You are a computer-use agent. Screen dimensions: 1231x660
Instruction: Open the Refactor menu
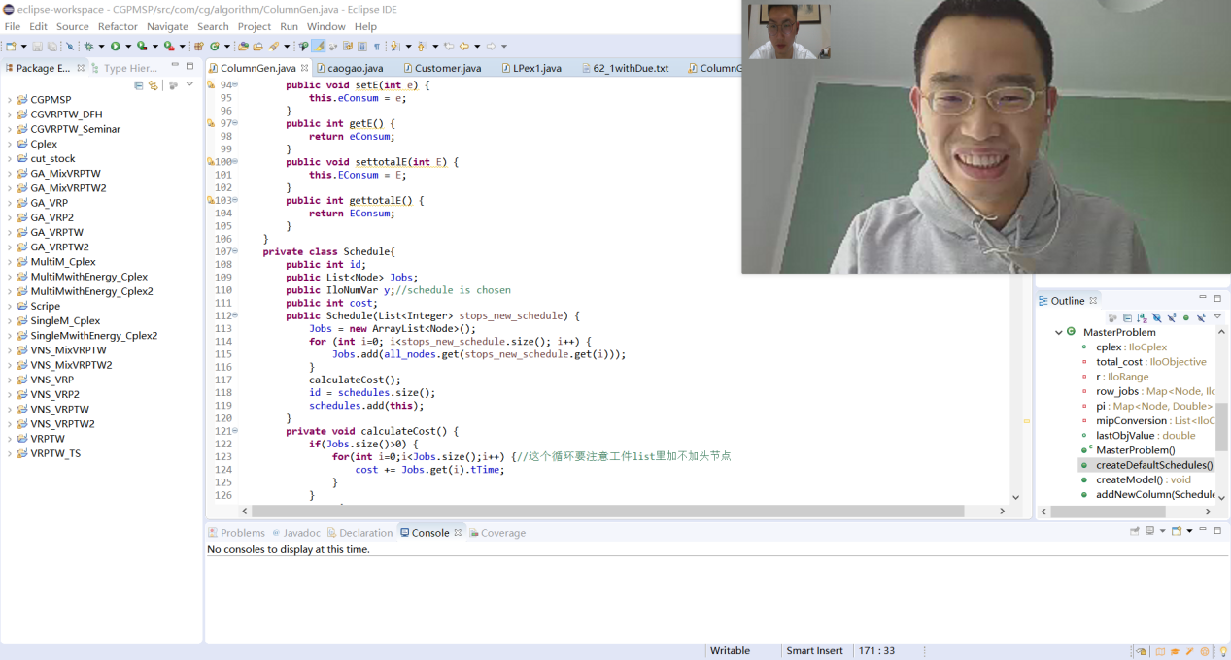(118, 26)
